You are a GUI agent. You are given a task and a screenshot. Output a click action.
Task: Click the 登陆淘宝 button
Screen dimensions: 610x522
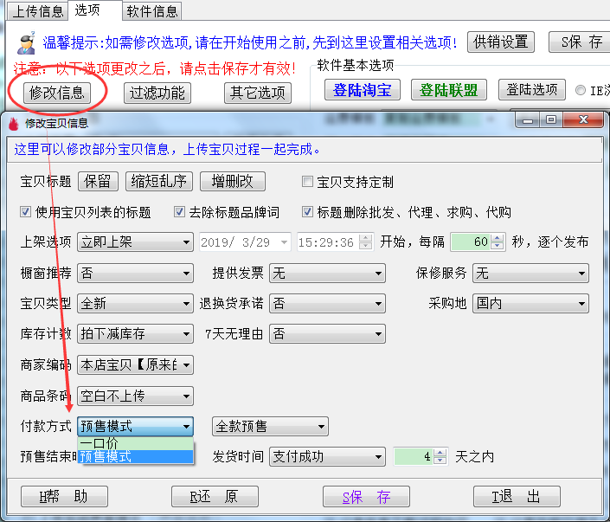(x=363, y=90)
